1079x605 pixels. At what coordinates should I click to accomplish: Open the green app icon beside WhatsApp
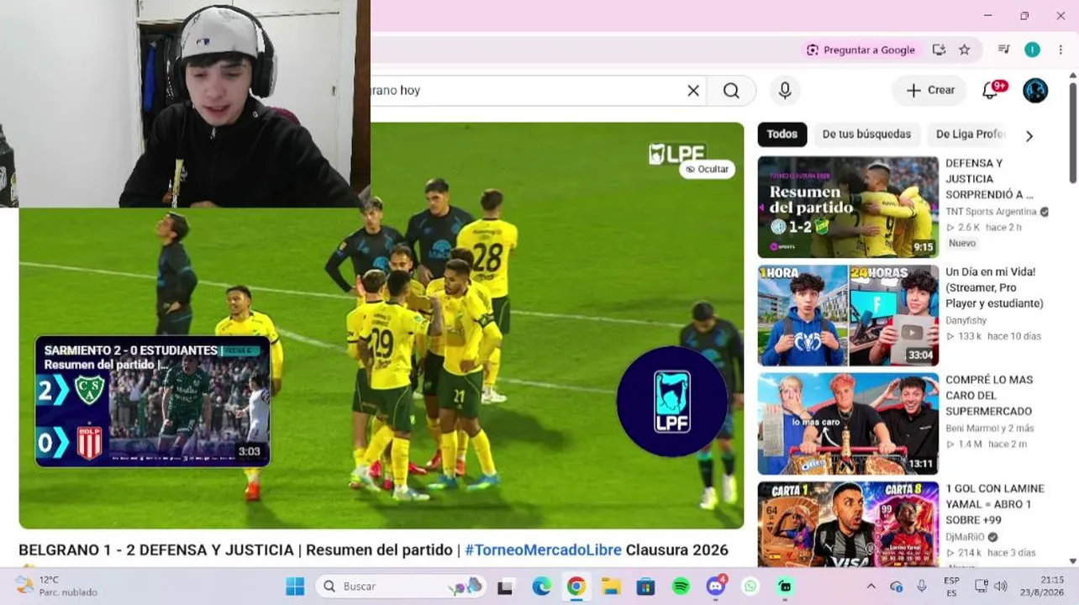click(785, 587)
